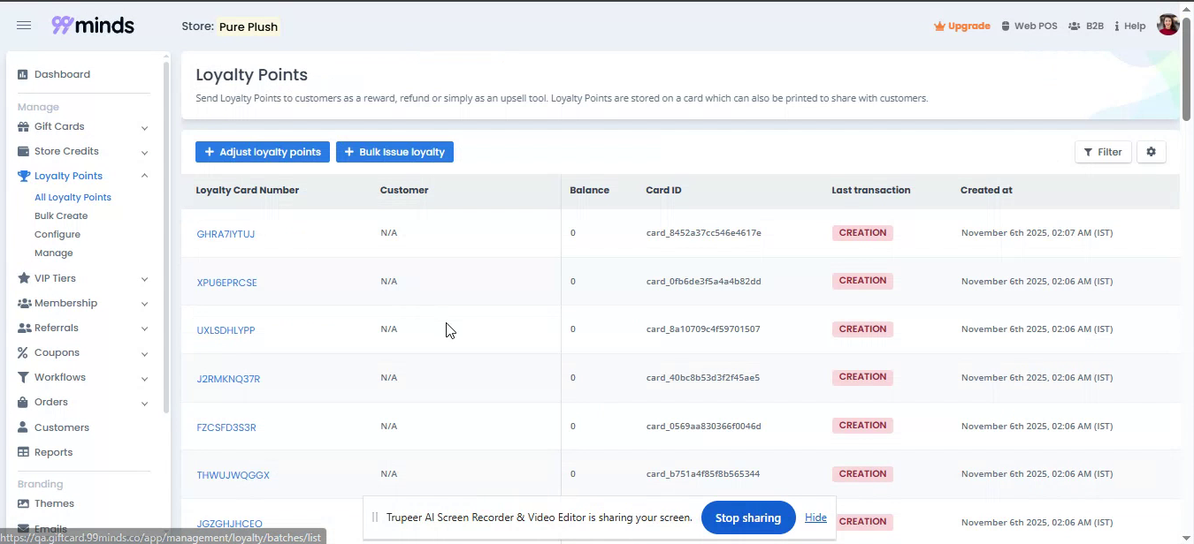Click Adjust loyalty points button
The height and width of the screenshot is (544, 1194).
263,152
